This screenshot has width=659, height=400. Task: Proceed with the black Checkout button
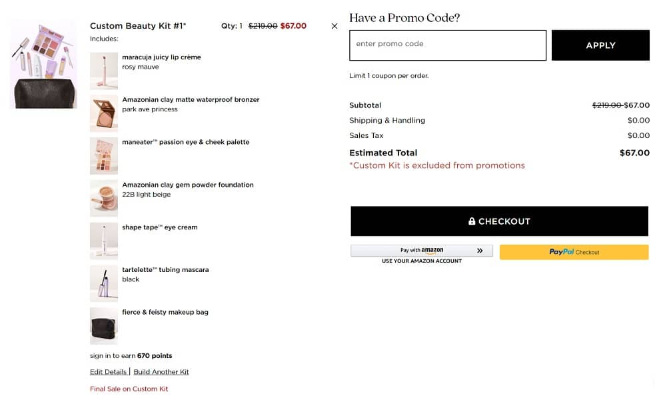(x=499, y=221)
